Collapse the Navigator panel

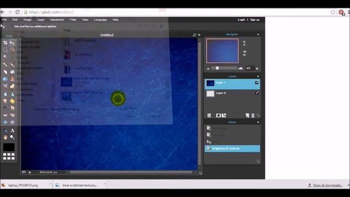[x=258, y=34]
